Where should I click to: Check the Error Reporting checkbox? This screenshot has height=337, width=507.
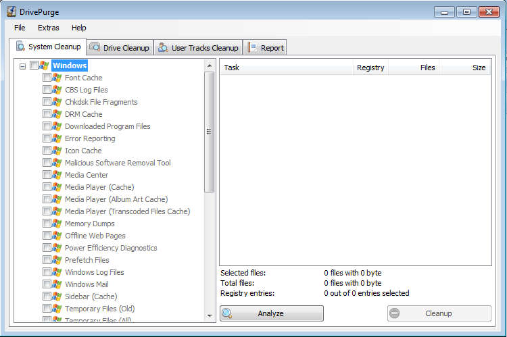pos(47,138)
